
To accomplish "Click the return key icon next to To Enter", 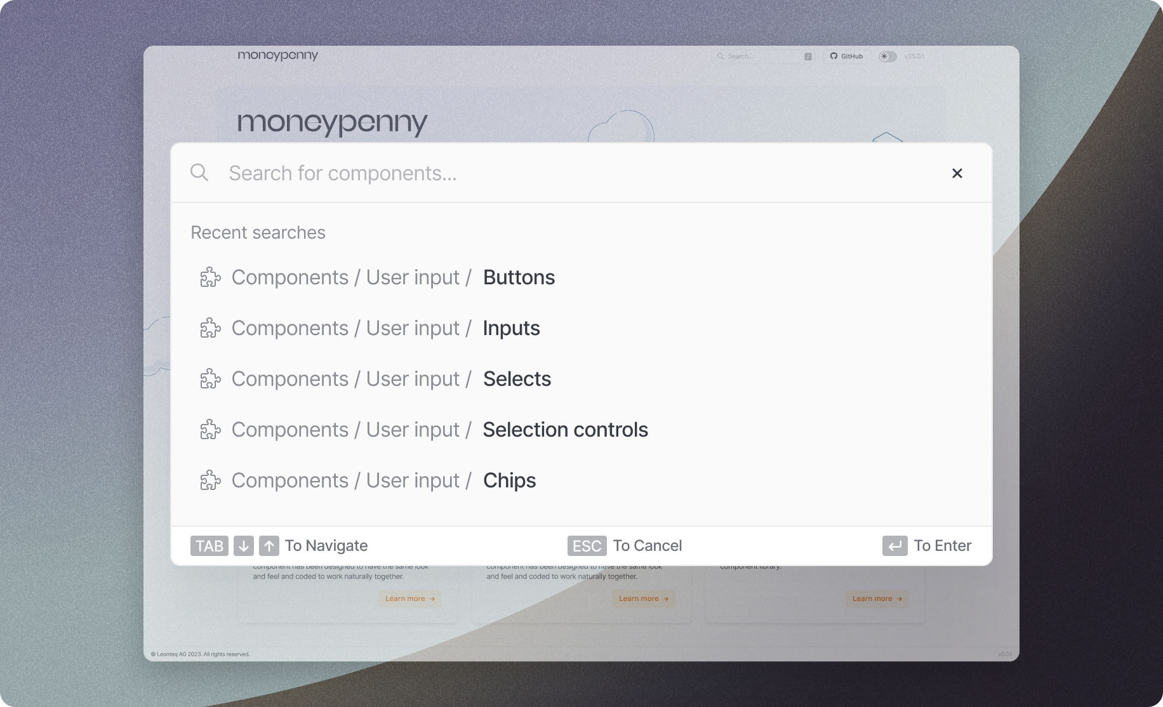I will 894,545.
